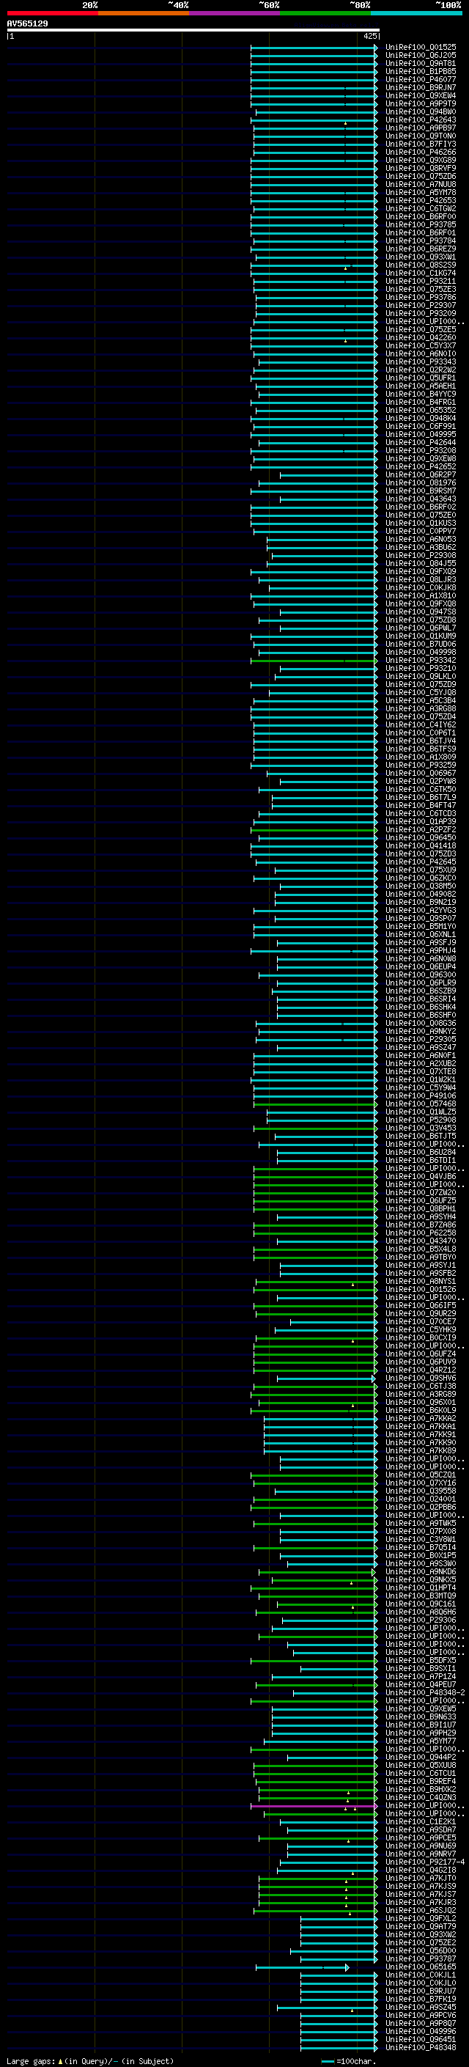
Task: Click UniRef100_P62258 label
Action: coord(421,1233)
